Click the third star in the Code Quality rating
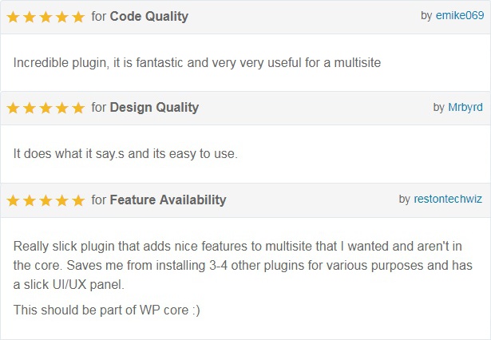Screen dimensions: 491x340 (46, 17)
